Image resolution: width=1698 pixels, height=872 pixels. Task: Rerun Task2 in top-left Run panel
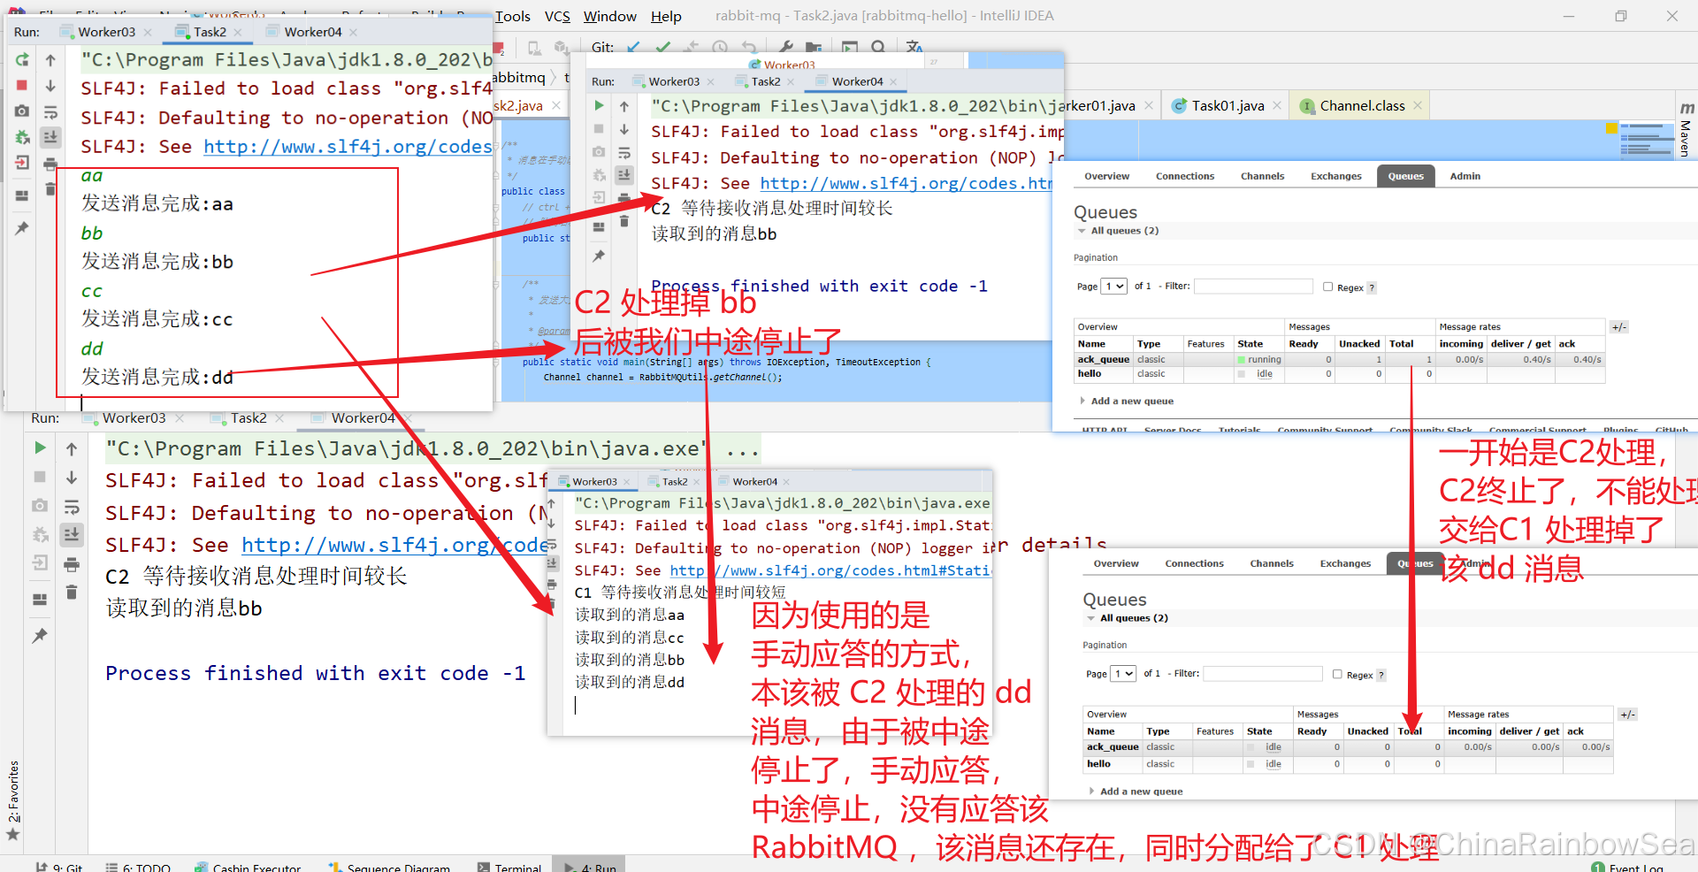click(x=22, y=59)
